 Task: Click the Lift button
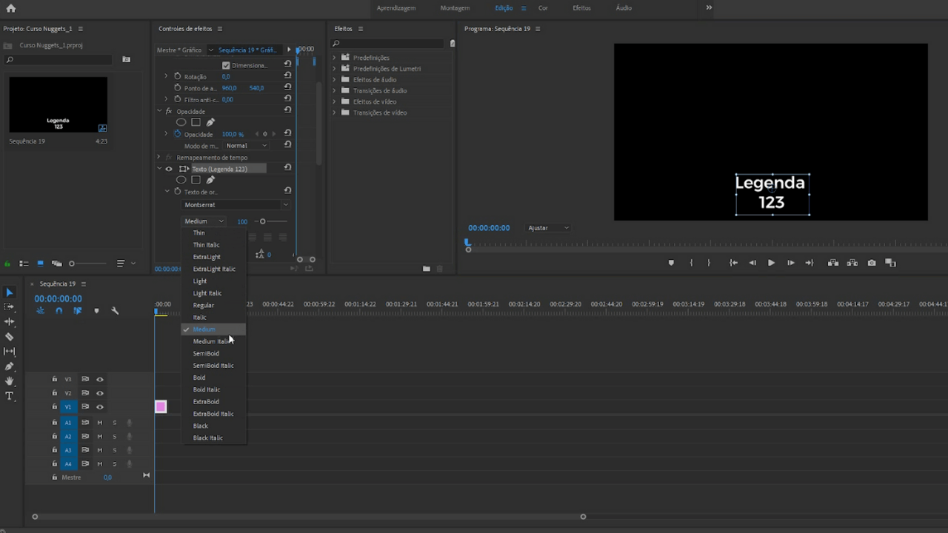click(x=833, y=263)
